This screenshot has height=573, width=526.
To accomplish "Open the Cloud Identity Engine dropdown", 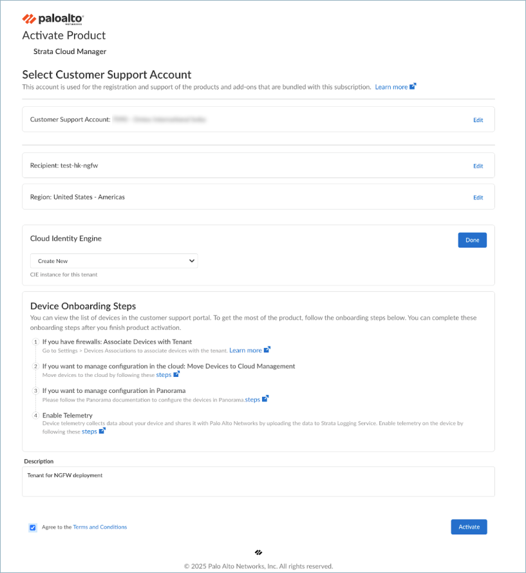I will pos(114,261).
